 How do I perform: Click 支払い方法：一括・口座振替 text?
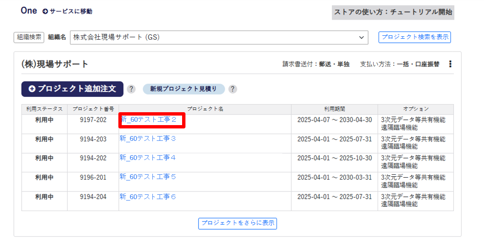[400, 64]
